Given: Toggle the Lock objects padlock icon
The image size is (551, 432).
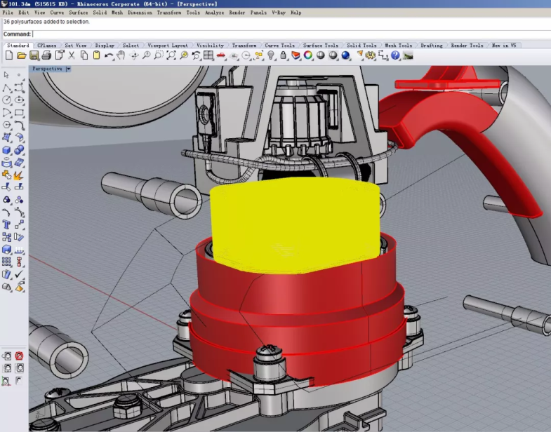Looking at the screenshot, I should click(284, 55).
